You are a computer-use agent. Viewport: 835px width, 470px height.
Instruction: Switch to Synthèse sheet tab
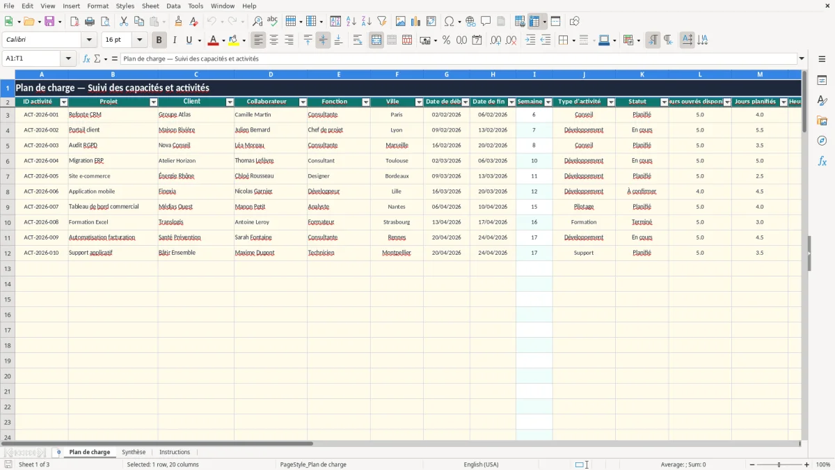134,452
